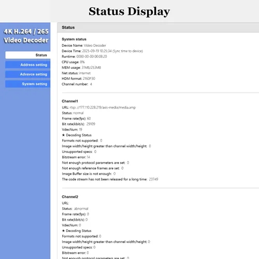
Task: Click the HDMI format value 2160P30
Action: click(x=89, y=79)
